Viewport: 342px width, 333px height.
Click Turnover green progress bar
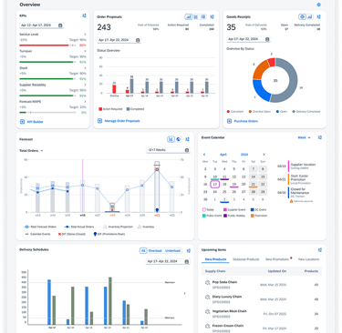(x=47, y=62)
